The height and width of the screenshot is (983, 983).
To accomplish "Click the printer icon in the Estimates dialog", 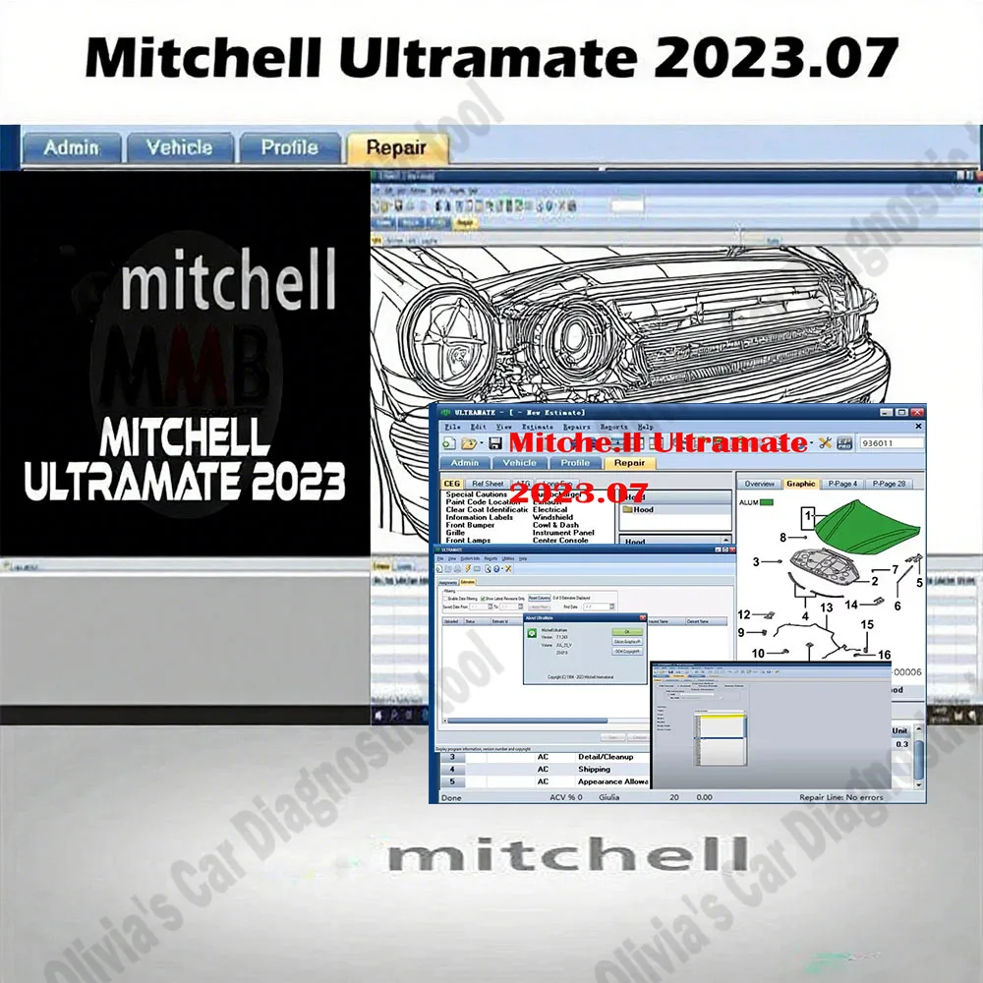I will click(x=457, y=569).
